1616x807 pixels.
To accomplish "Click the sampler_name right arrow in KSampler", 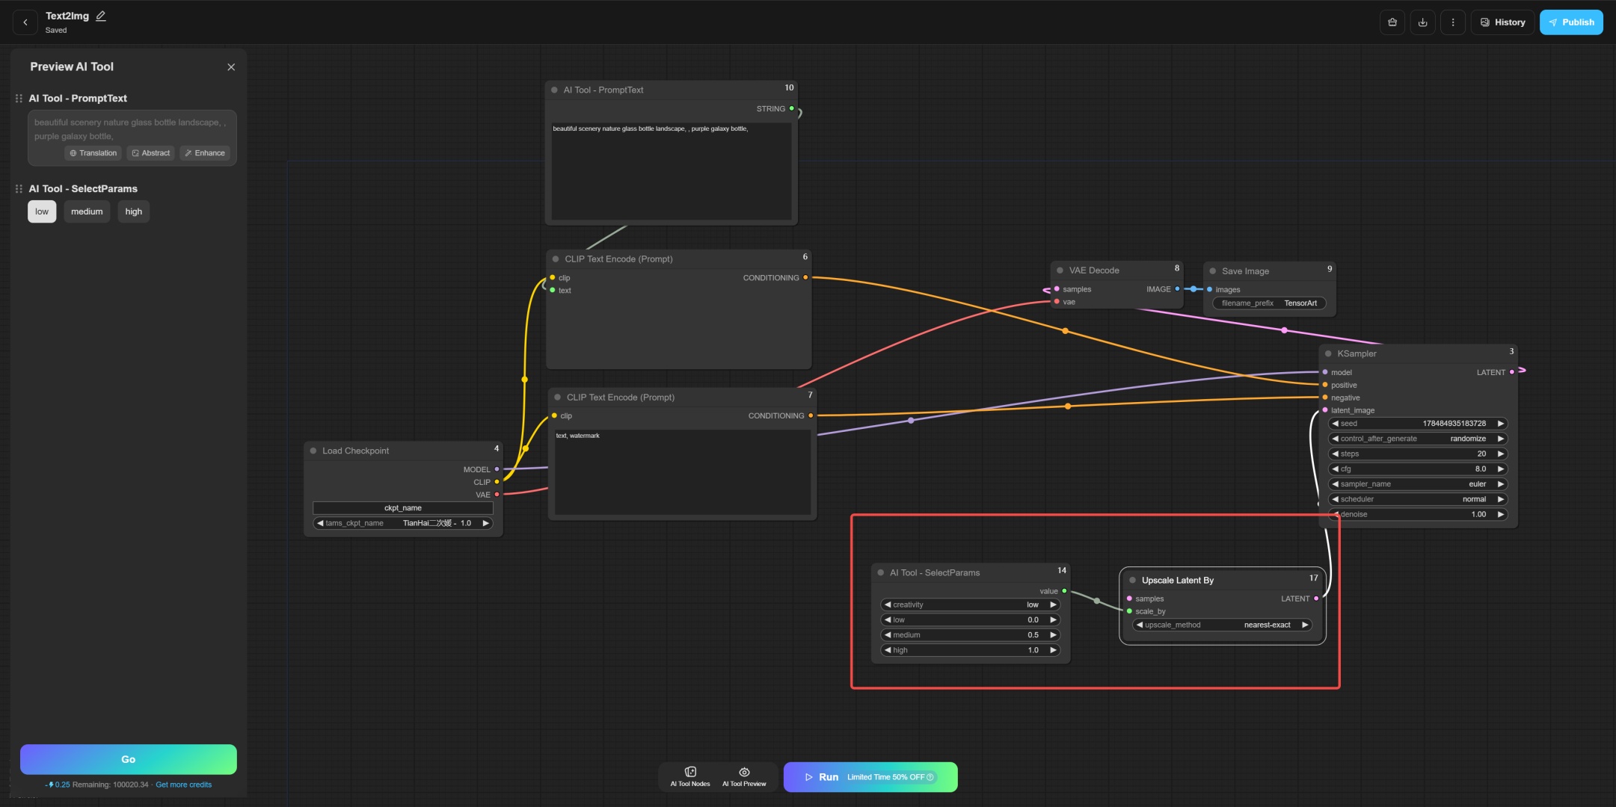I will pos(1500,484).
